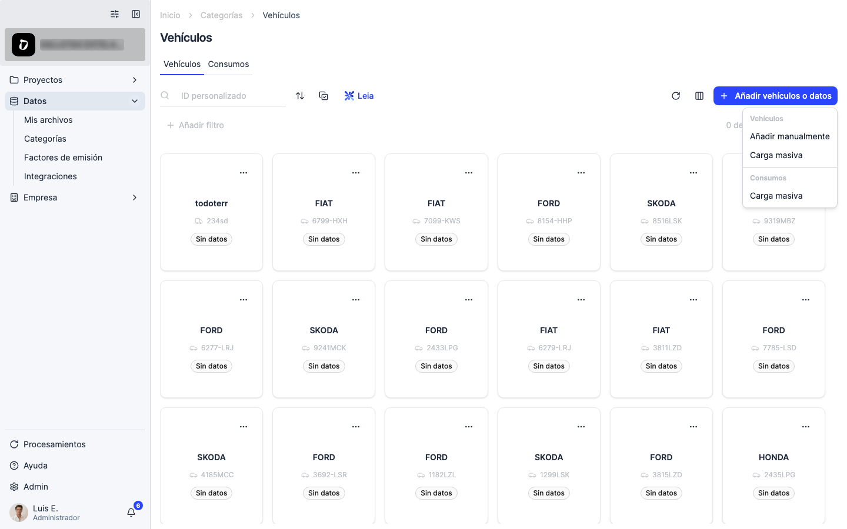Click Añadir filtro button
This screenshot has height=529, width=847.
[x=195, y=125]
